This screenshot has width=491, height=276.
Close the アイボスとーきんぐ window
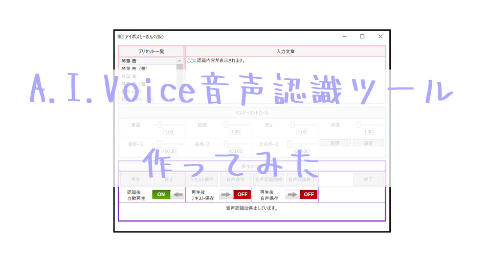pyautogui.click(x=380, y=36)
